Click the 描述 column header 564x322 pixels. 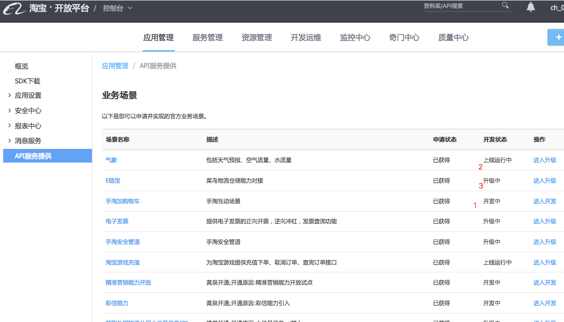212,139
